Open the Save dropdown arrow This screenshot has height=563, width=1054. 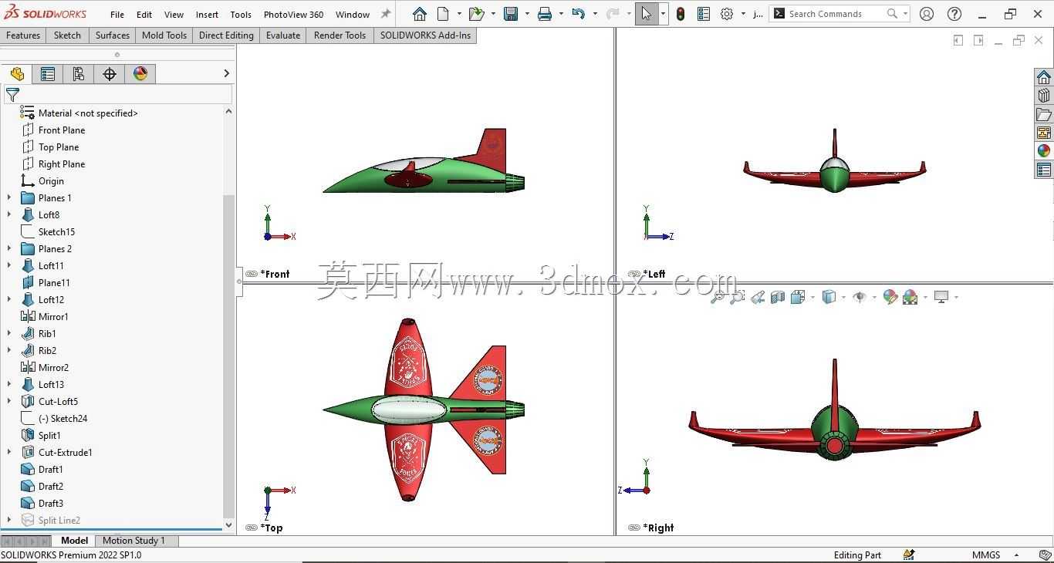pos(527,14)
